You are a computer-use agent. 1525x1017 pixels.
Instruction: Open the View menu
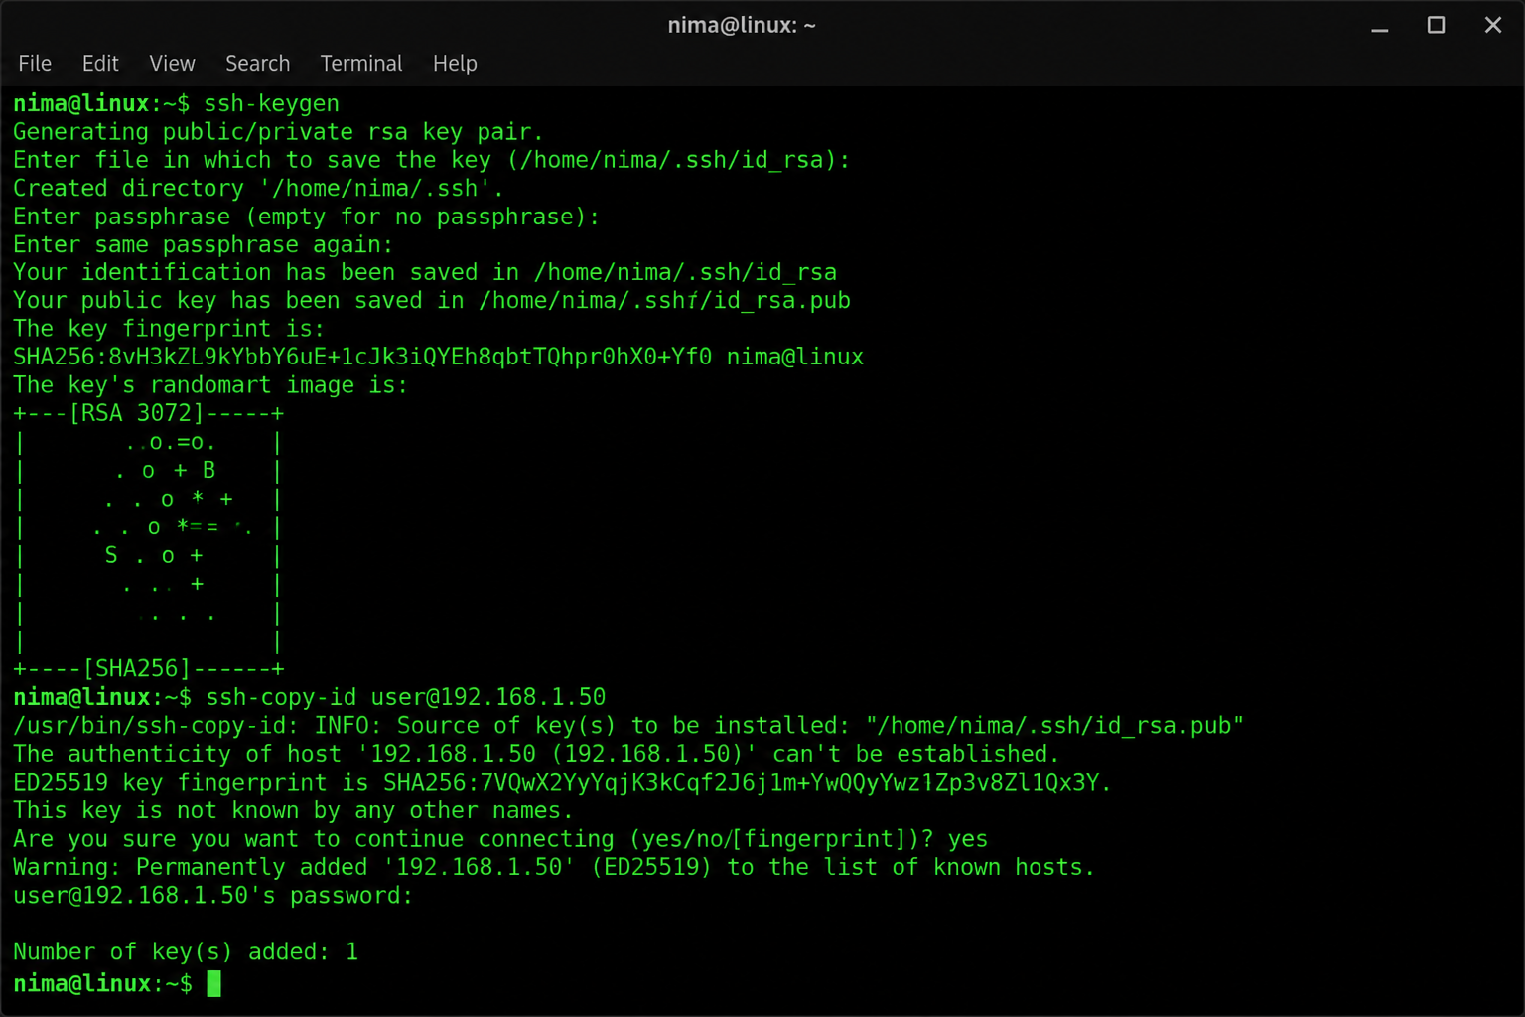tap(172, 64)
